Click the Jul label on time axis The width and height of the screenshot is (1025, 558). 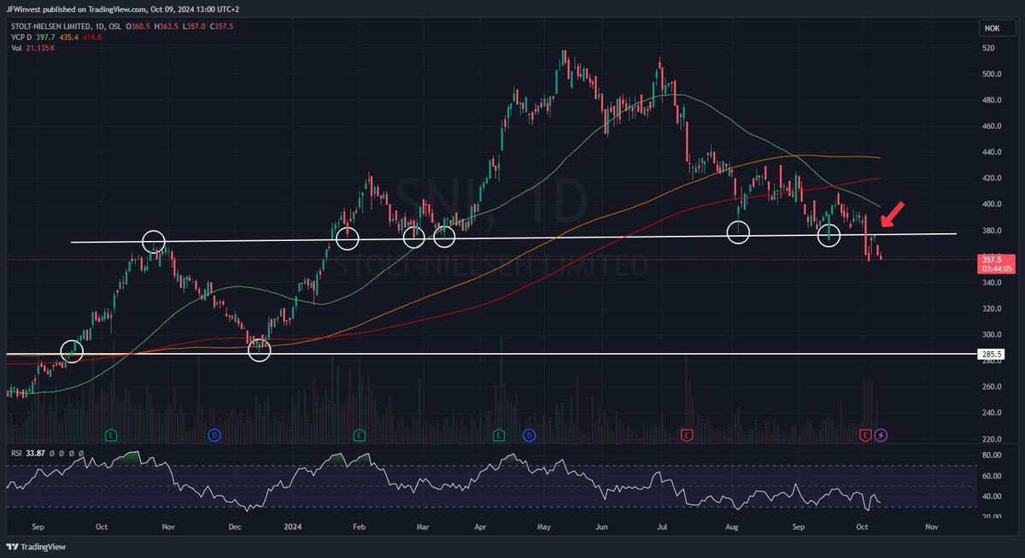pyautogui.click(x=660, y=528)
